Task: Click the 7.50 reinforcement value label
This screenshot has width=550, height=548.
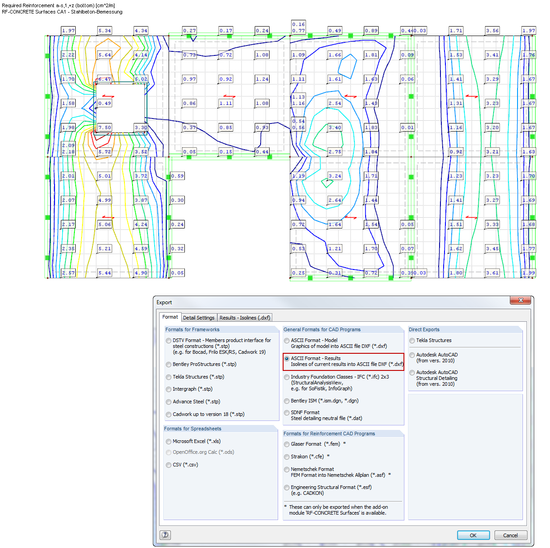Action: click(105, 127)
